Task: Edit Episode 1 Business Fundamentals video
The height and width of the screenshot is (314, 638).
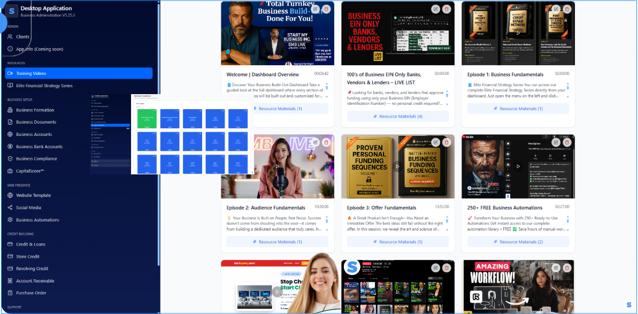Action: tap(556, 9)
